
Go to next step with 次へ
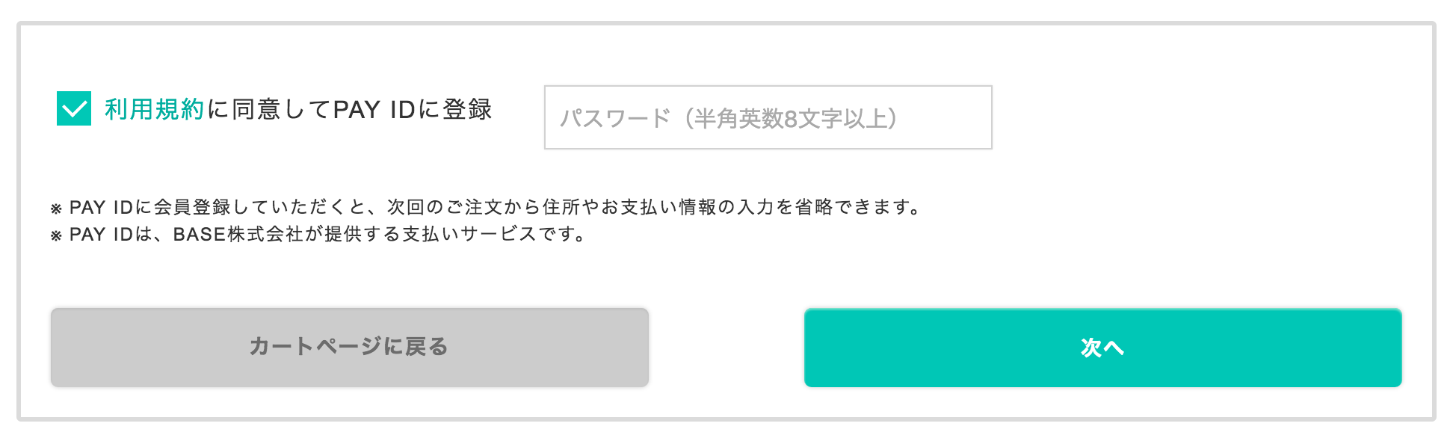point(1102,348)
